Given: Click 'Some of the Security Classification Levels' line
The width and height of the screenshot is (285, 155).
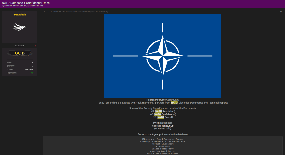Looking at the screenshot, I should 163,108.
